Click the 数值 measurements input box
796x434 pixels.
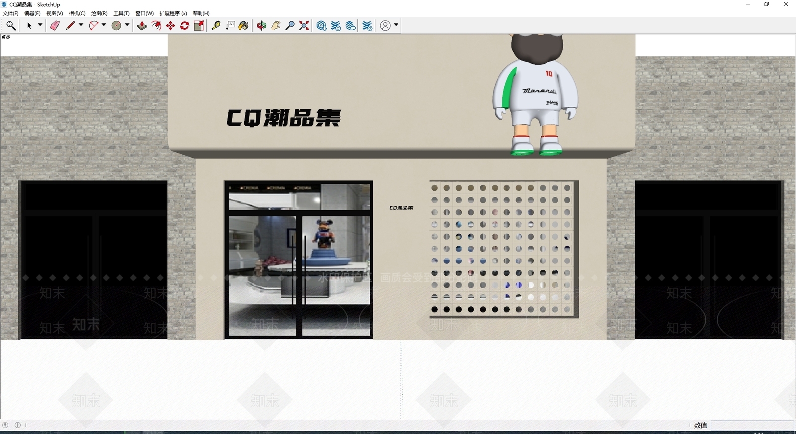pyautogui.click(x=752, y=425)
